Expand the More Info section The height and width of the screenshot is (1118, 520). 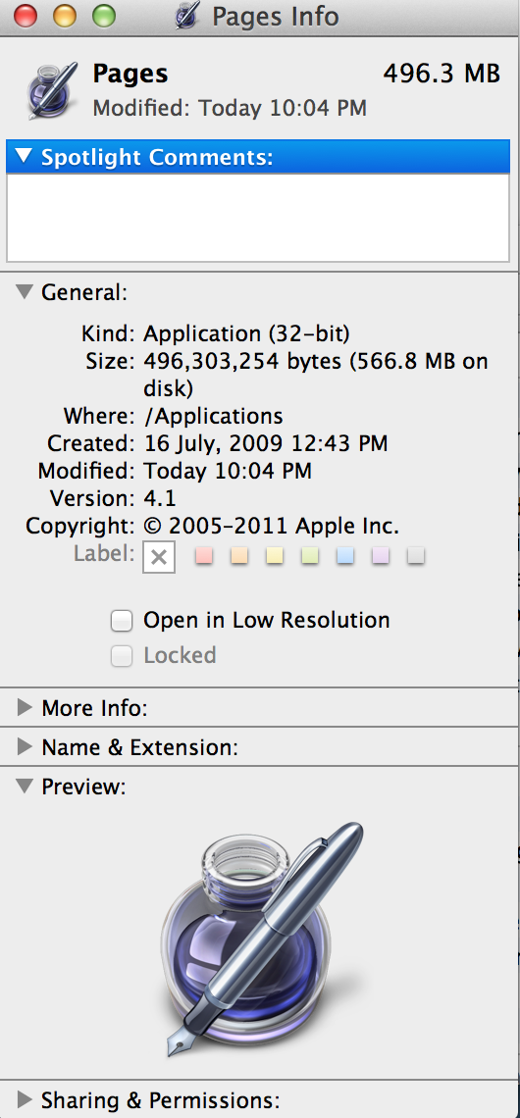[25, 707]
